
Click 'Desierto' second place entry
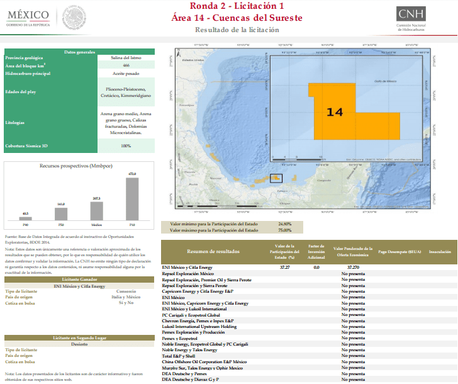click(x=79, y=344)
